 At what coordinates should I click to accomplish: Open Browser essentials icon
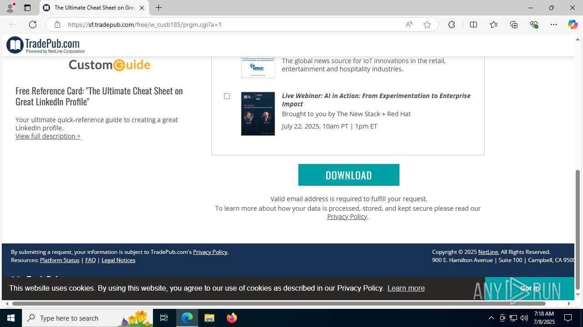click(x=534, y=25)
